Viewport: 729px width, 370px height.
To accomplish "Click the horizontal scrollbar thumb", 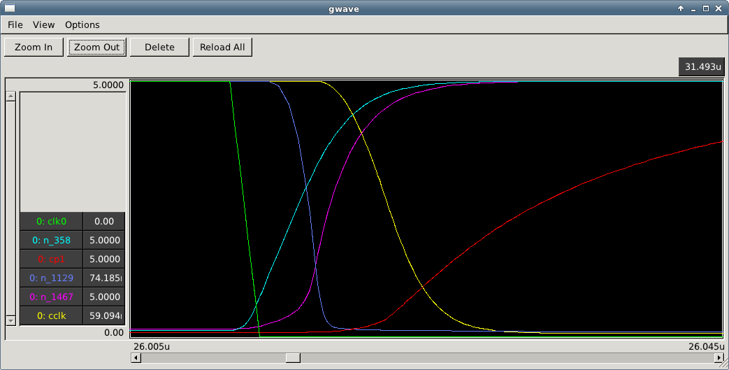I will pos(294,358).
